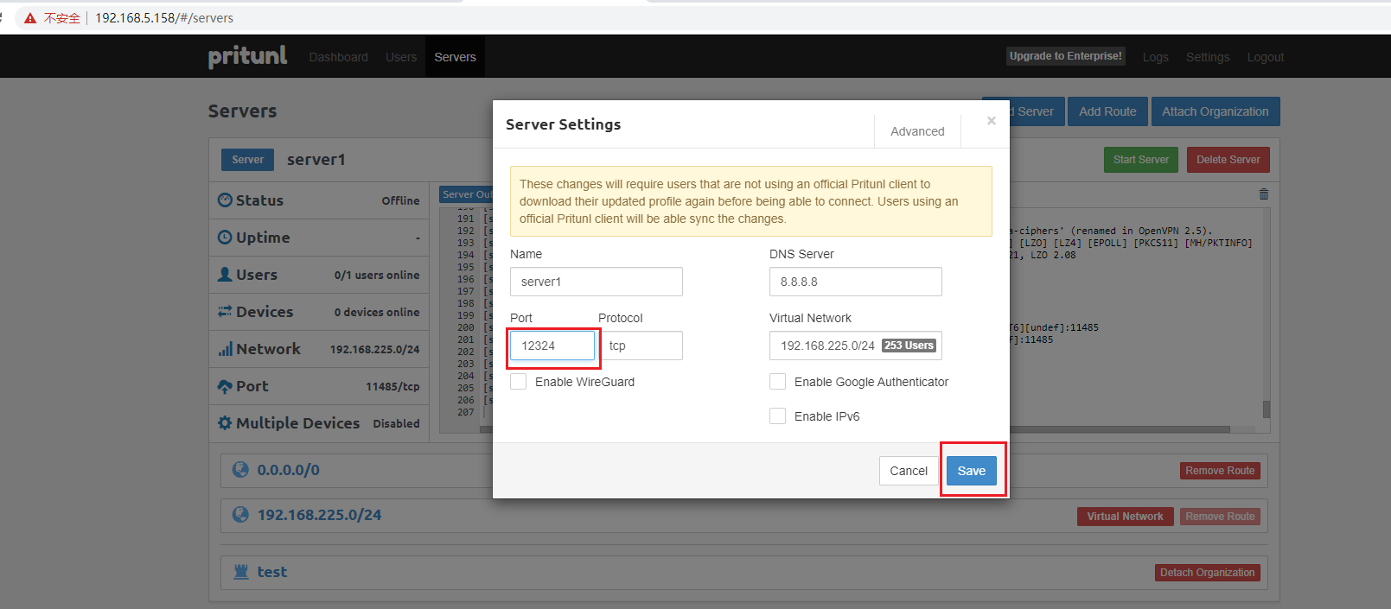The height and width of the screenshot is (609, 1391).
Task: Click the 253 Users badge
Action: (909, 346)
